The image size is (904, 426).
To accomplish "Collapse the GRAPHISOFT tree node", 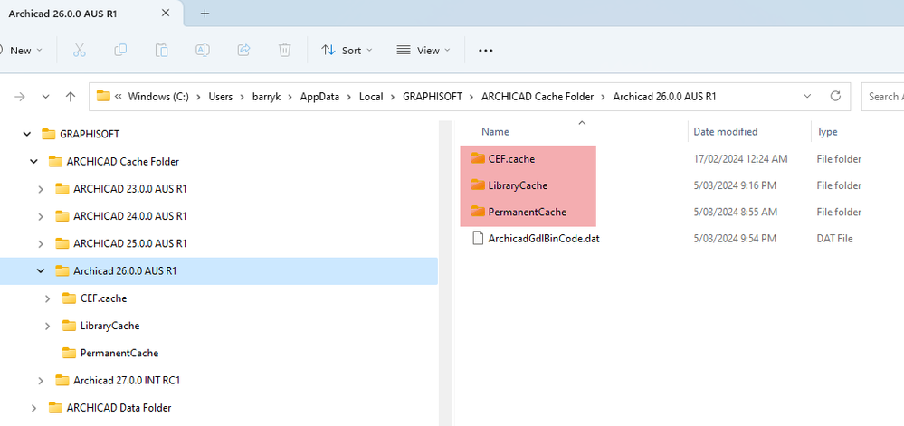I will click(x=26, y=134).
